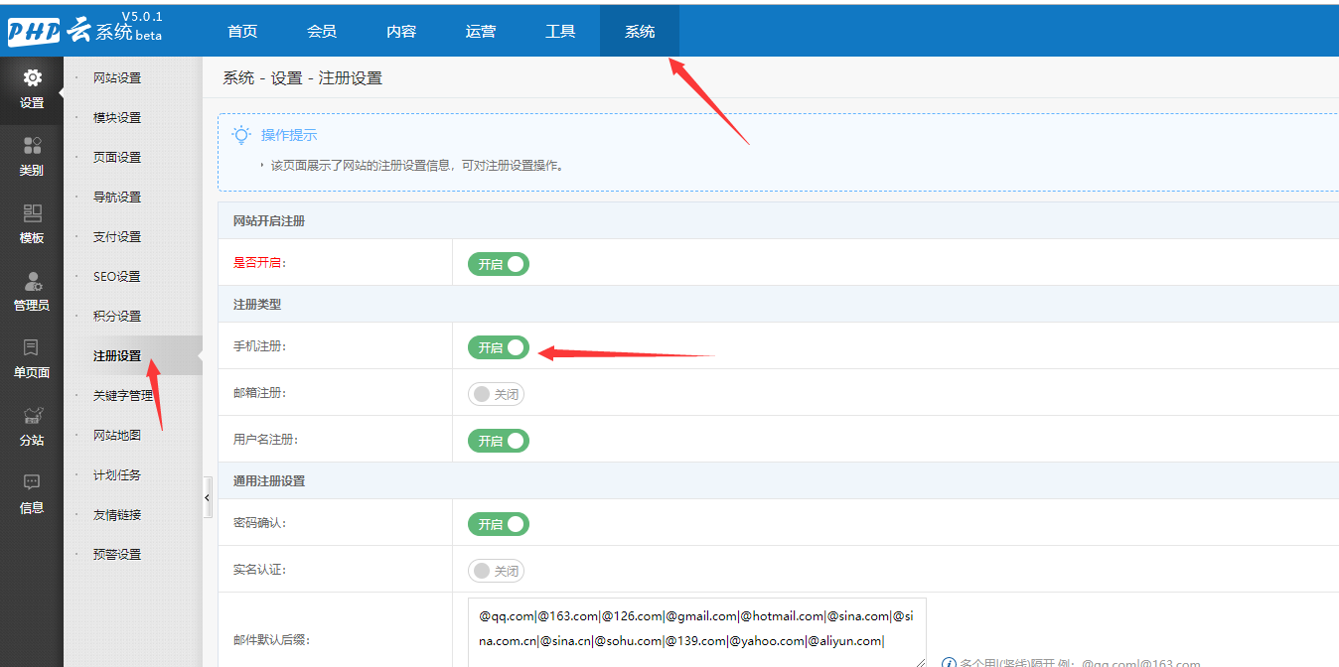Select the 模板 template icon

[32, 213]
